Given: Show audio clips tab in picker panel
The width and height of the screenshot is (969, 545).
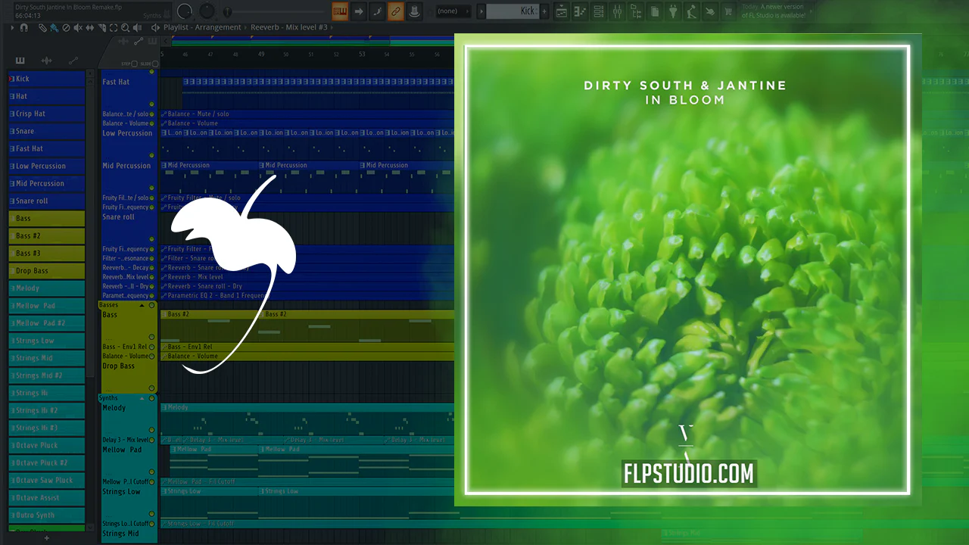Looking at the screenshot, I should pos(46,61).
